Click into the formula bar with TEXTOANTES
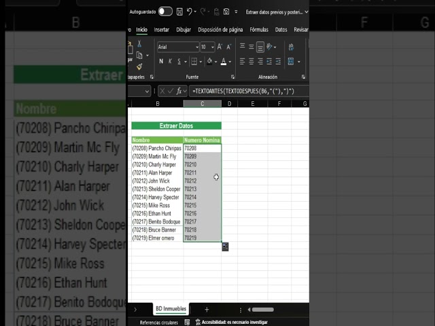This screenshot has width=435, height=326. [x=249, y=91]
